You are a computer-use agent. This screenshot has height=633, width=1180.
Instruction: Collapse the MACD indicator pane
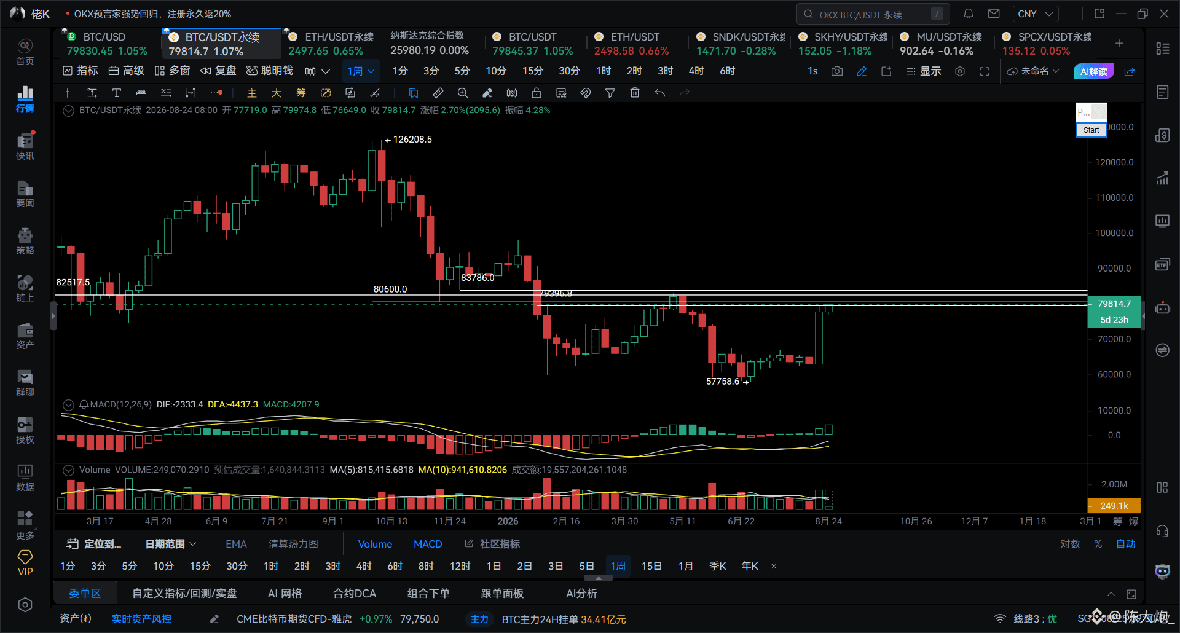(69, 404)
